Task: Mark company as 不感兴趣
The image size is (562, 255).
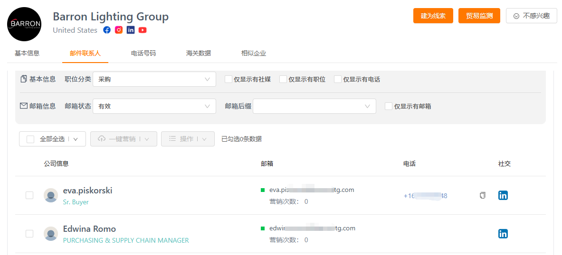Action: click(532, 16)
